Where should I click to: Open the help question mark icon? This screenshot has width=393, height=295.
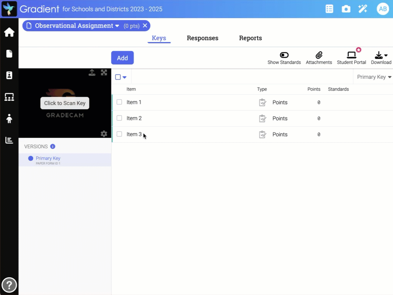[9, 285]
